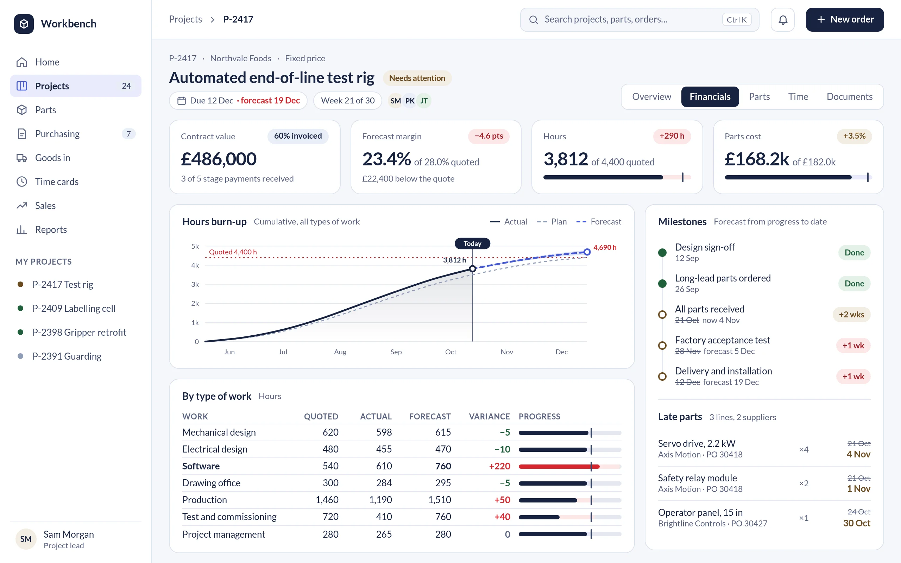This screenshot has width=901, height=563.
Task: Click the search magnifier icon
Action: pos(534,20)
